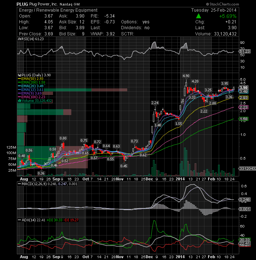Image resolution: width=256 pixels, height=260 pixels.
Task: Click the 3.95 price label on chart
Action: click(x=225, y=83)
